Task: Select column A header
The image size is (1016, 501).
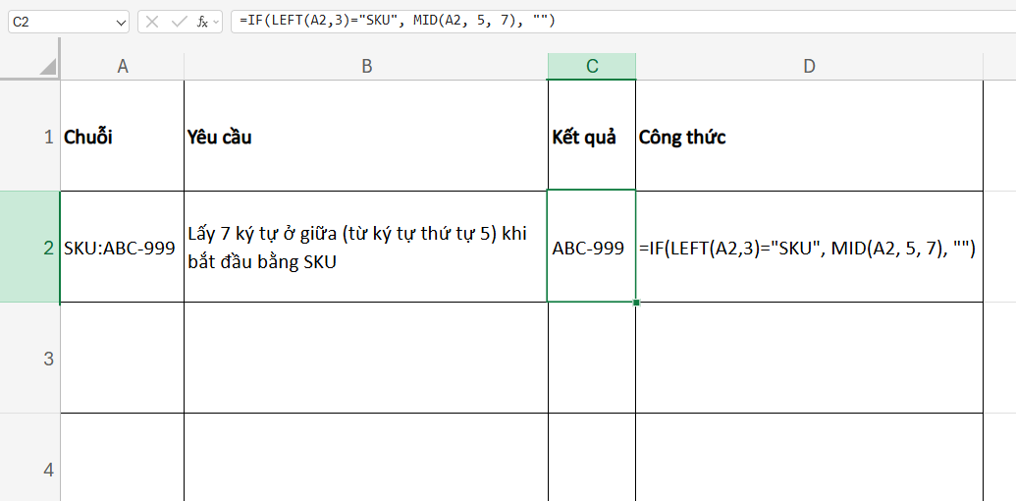Action: coord(122,66)
